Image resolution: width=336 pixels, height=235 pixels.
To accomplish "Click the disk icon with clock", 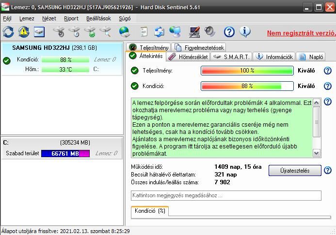I will point(74,32).
